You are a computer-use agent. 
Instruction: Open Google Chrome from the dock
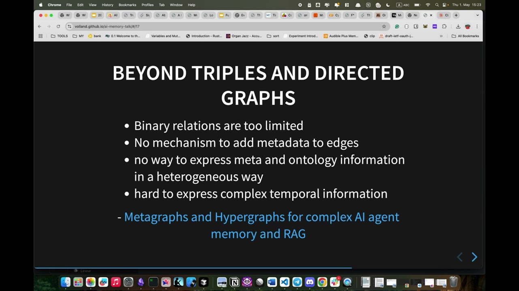point(322,282)
